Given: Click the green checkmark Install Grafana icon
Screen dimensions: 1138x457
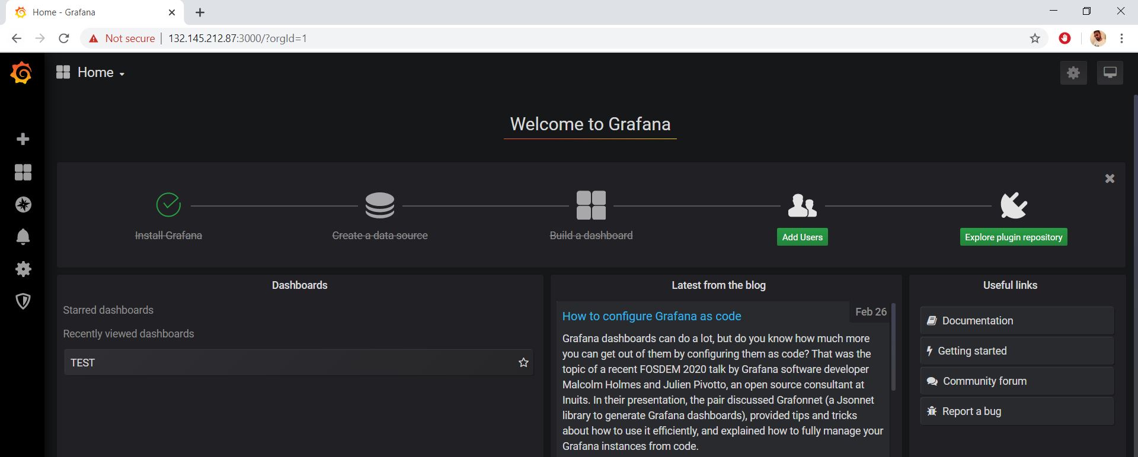Looking at the screenshot, I should point(168,205).
